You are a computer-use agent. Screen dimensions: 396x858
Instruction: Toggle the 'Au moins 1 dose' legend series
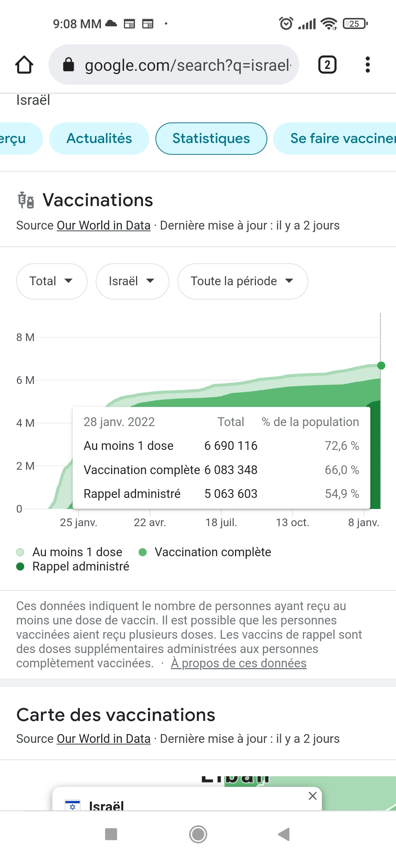pos(70,552)
